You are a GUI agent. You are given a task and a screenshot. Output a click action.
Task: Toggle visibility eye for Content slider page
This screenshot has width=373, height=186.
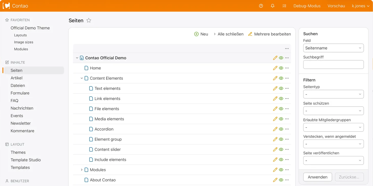pyautogui.click(x=281, y=149)
